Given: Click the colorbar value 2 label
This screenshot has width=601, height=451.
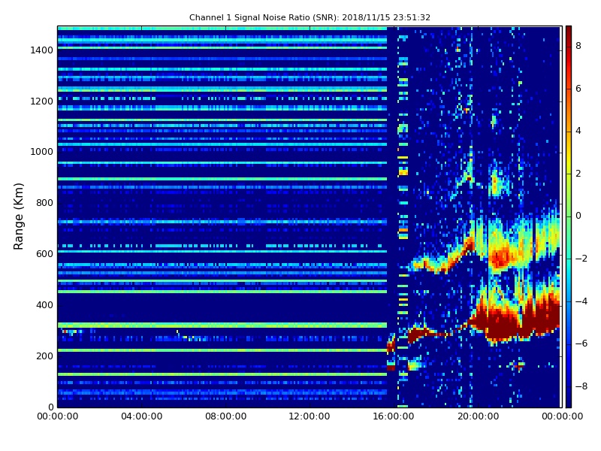Looking at the screenshot, I should 578,174.
